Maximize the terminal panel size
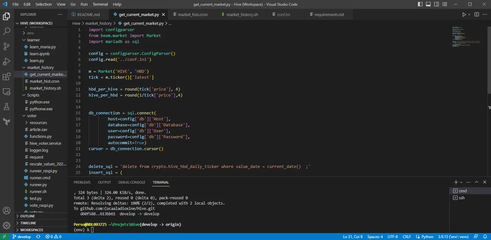The height and width of the screenshot is (240, 491). (x=476, y=182)
